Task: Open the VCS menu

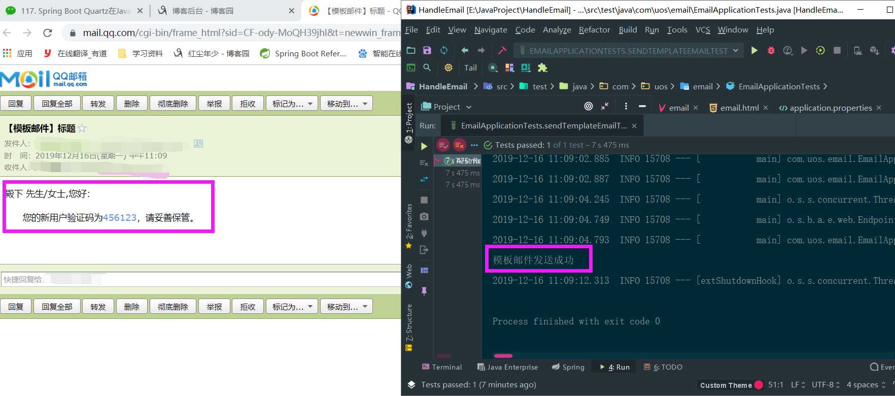Action: [703, 30]
